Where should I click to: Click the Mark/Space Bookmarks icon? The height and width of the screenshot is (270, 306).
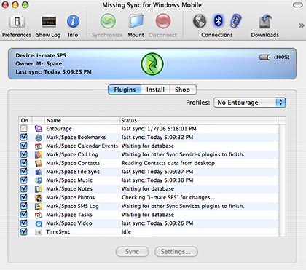pos(39,138)
